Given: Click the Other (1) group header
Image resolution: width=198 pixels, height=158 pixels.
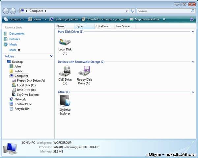Looking at the screenshot, I should coord(64,92).
